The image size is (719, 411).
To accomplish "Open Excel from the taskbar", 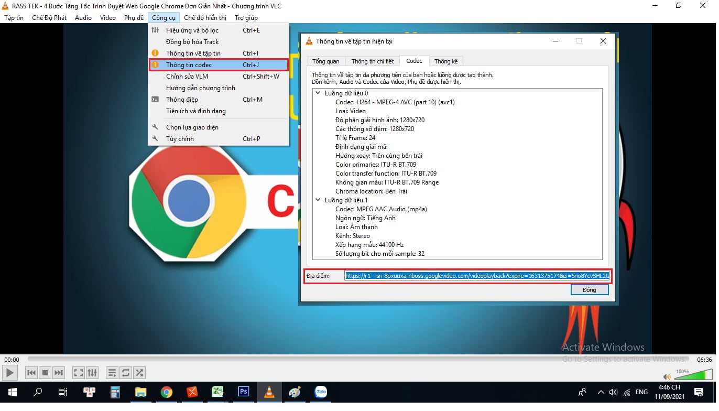I will [218, 392].
